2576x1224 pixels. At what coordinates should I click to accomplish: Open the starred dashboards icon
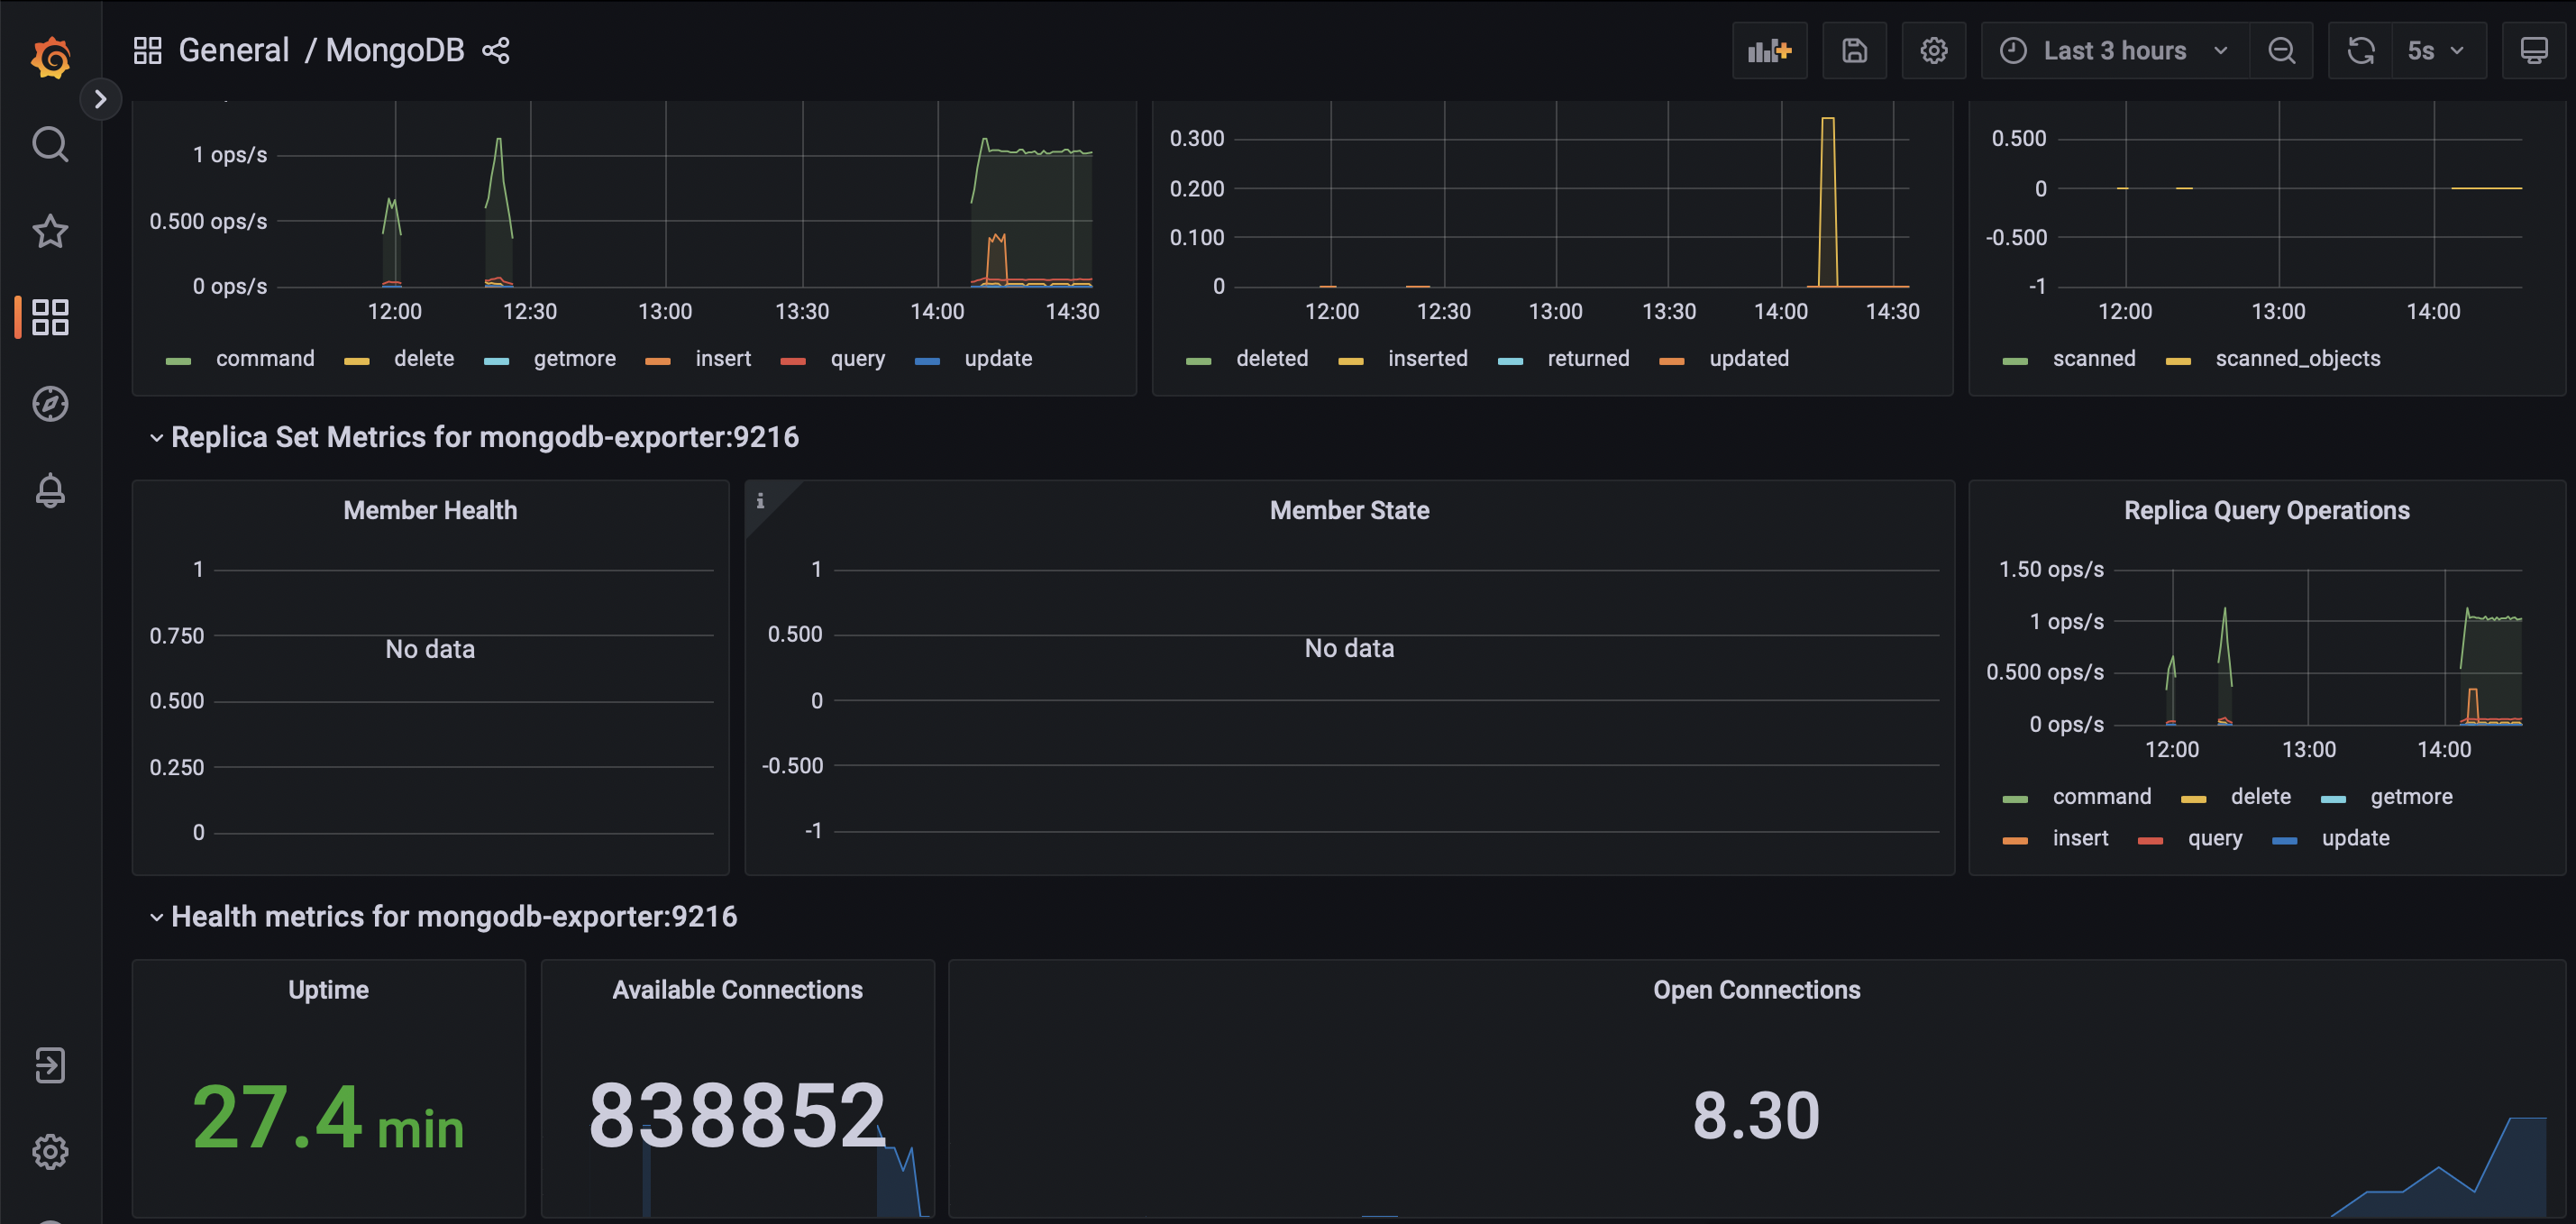pos(50,231)
